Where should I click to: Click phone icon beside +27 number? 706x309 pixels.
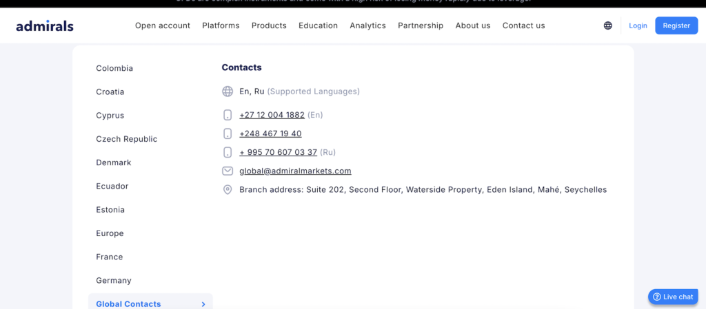click(228, 115)
